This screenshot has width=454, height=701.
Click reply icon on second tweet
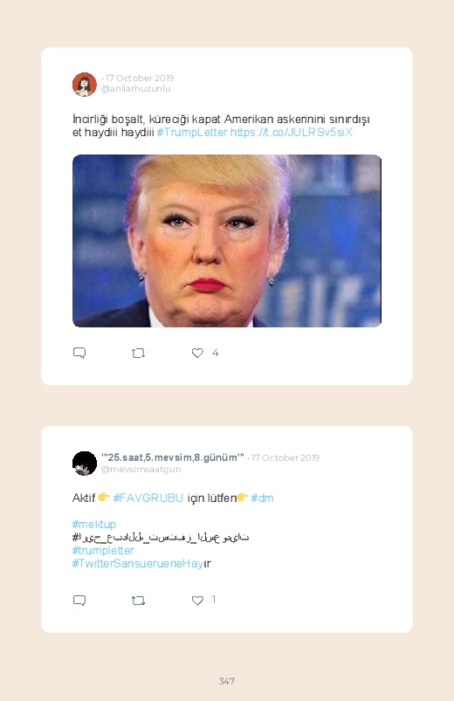[79, 600]
